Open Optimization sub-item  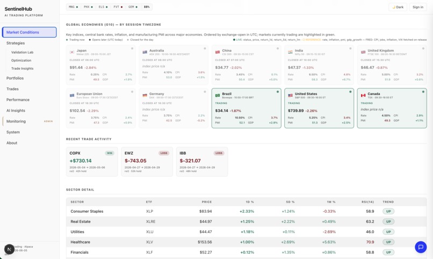tap(21, 60)
